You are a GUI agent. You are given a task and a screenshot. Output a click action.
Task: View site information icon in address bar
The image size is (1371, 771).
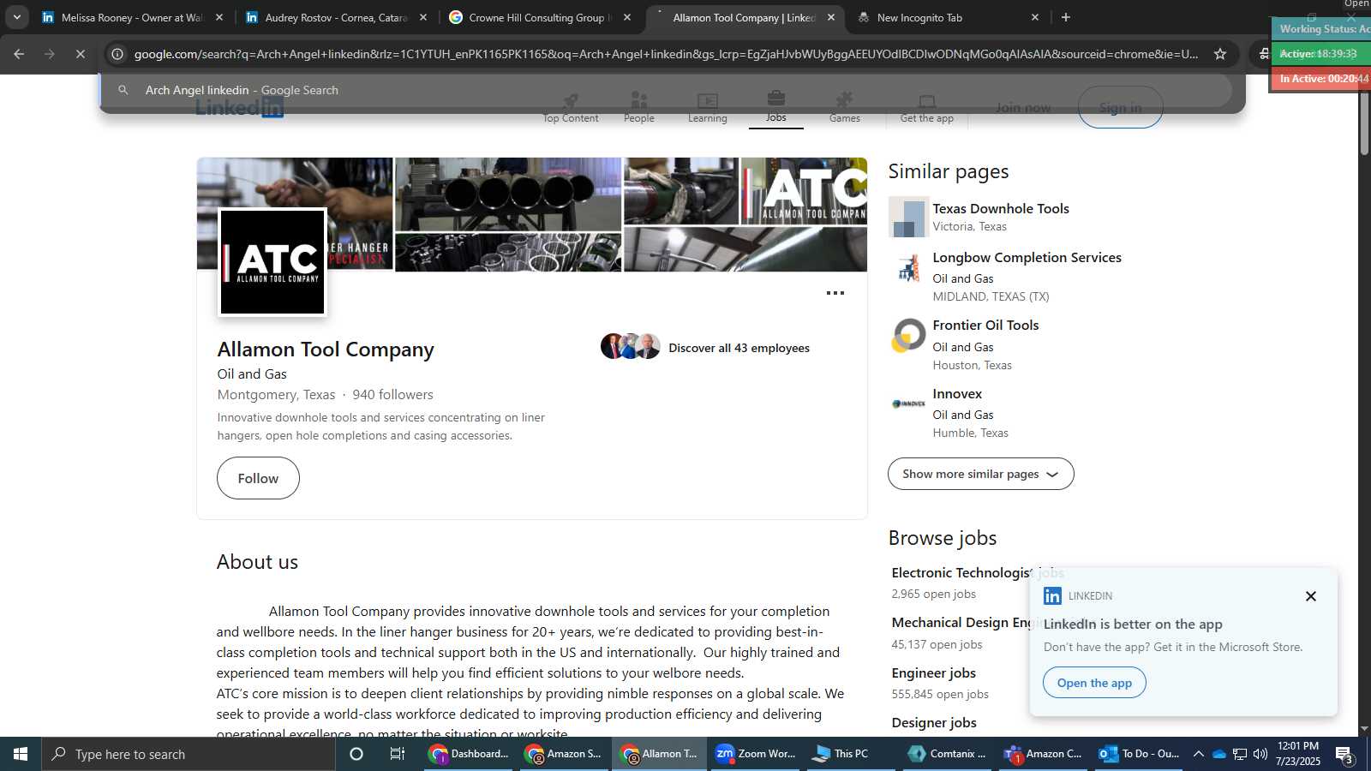[117, 54]
